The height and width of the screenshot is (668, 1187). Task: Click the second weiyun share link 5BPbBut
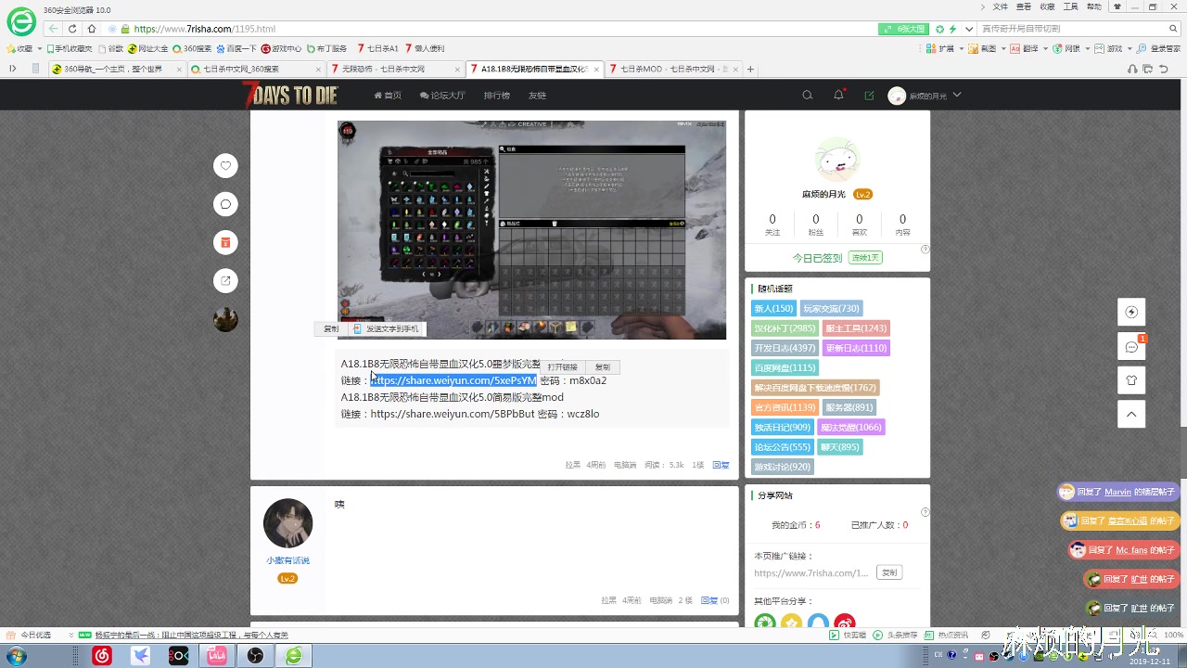[453, 414]
